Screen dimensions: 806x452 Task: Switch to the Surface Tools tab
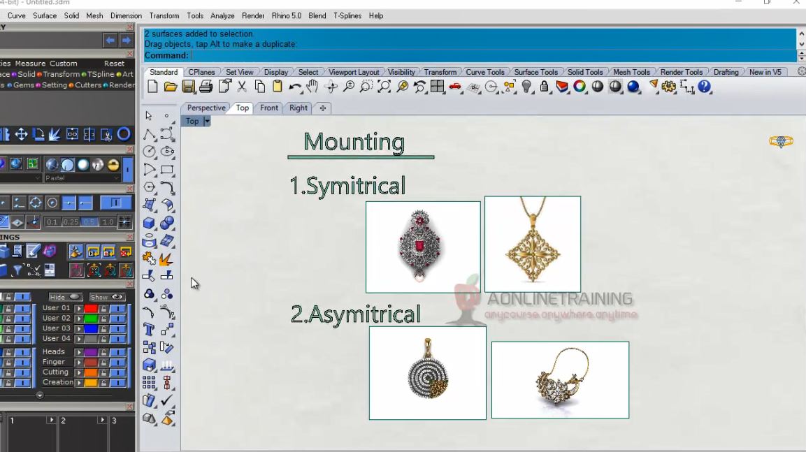pyautogui.click(x=535, y=71)
